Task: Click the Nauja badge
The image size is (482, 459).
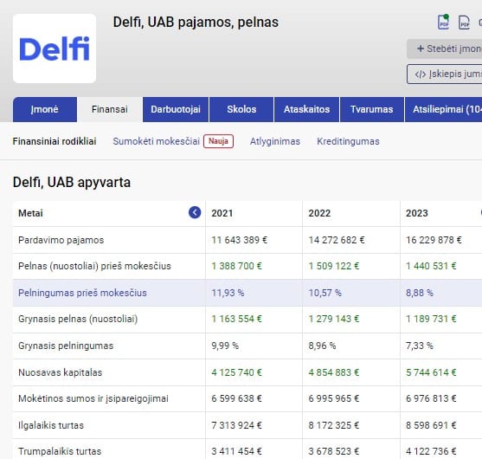Action: pyautogui.click(x=218, y=141)
